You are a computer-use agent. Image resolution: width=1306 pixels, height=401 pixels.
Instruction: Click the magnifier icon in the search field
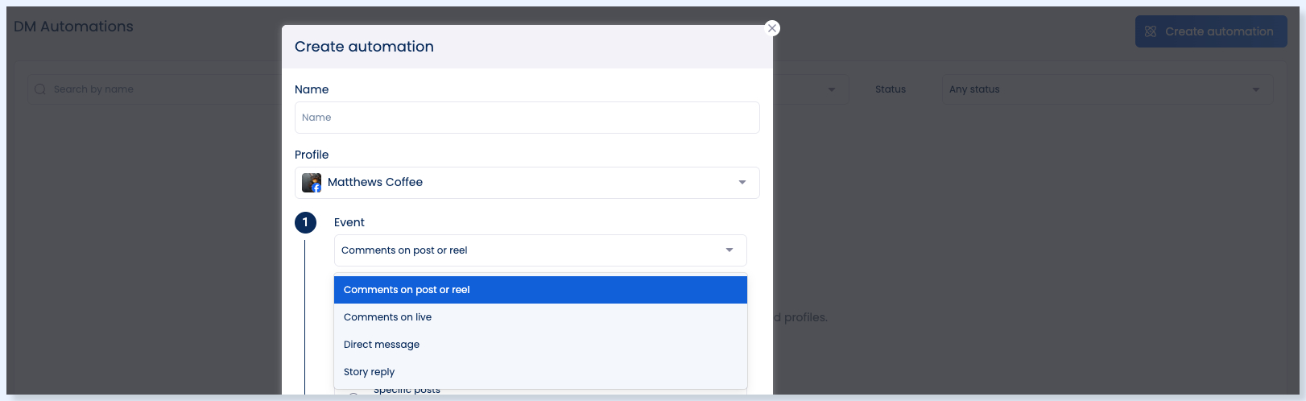pos(40,89)
